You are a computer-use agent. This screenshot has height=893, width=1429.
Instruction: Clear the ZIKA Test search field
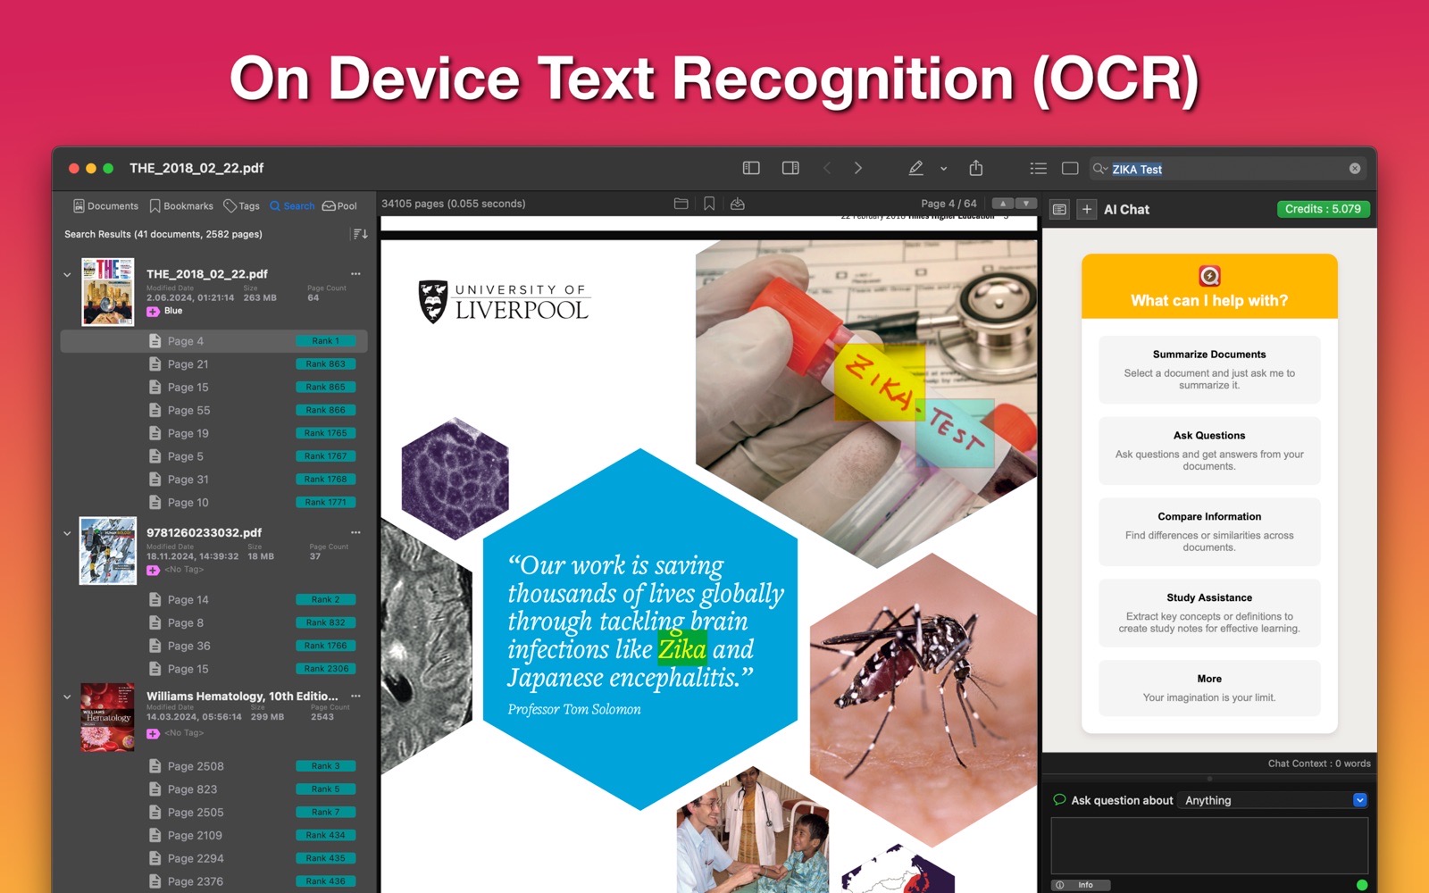tap(1355, 169)
